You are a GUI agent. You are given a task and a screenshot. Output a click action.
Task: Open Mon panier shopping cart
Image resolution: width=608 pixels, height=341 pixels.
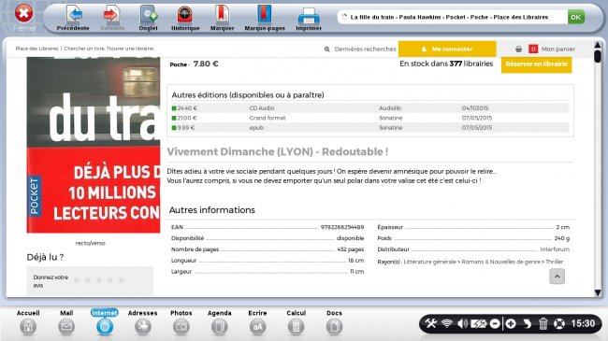(x=558, y=50)
